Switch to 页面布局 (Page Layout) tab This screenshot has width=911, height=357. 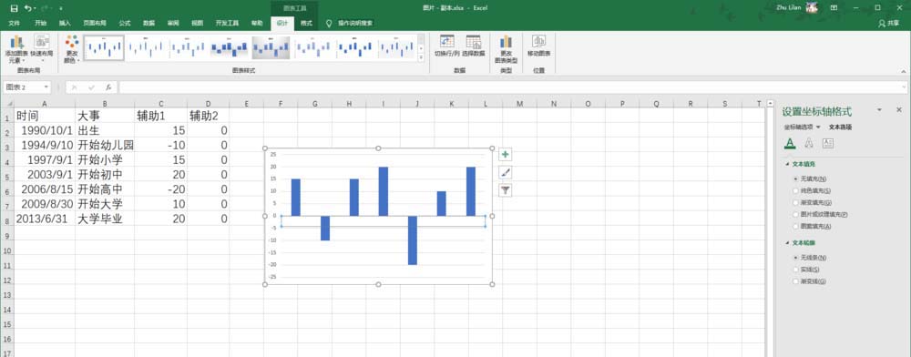(95, 23)
